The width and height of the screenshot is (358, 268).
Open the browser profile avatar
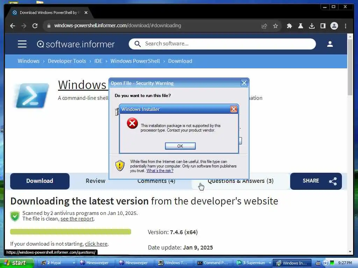[x=334, y=26]
